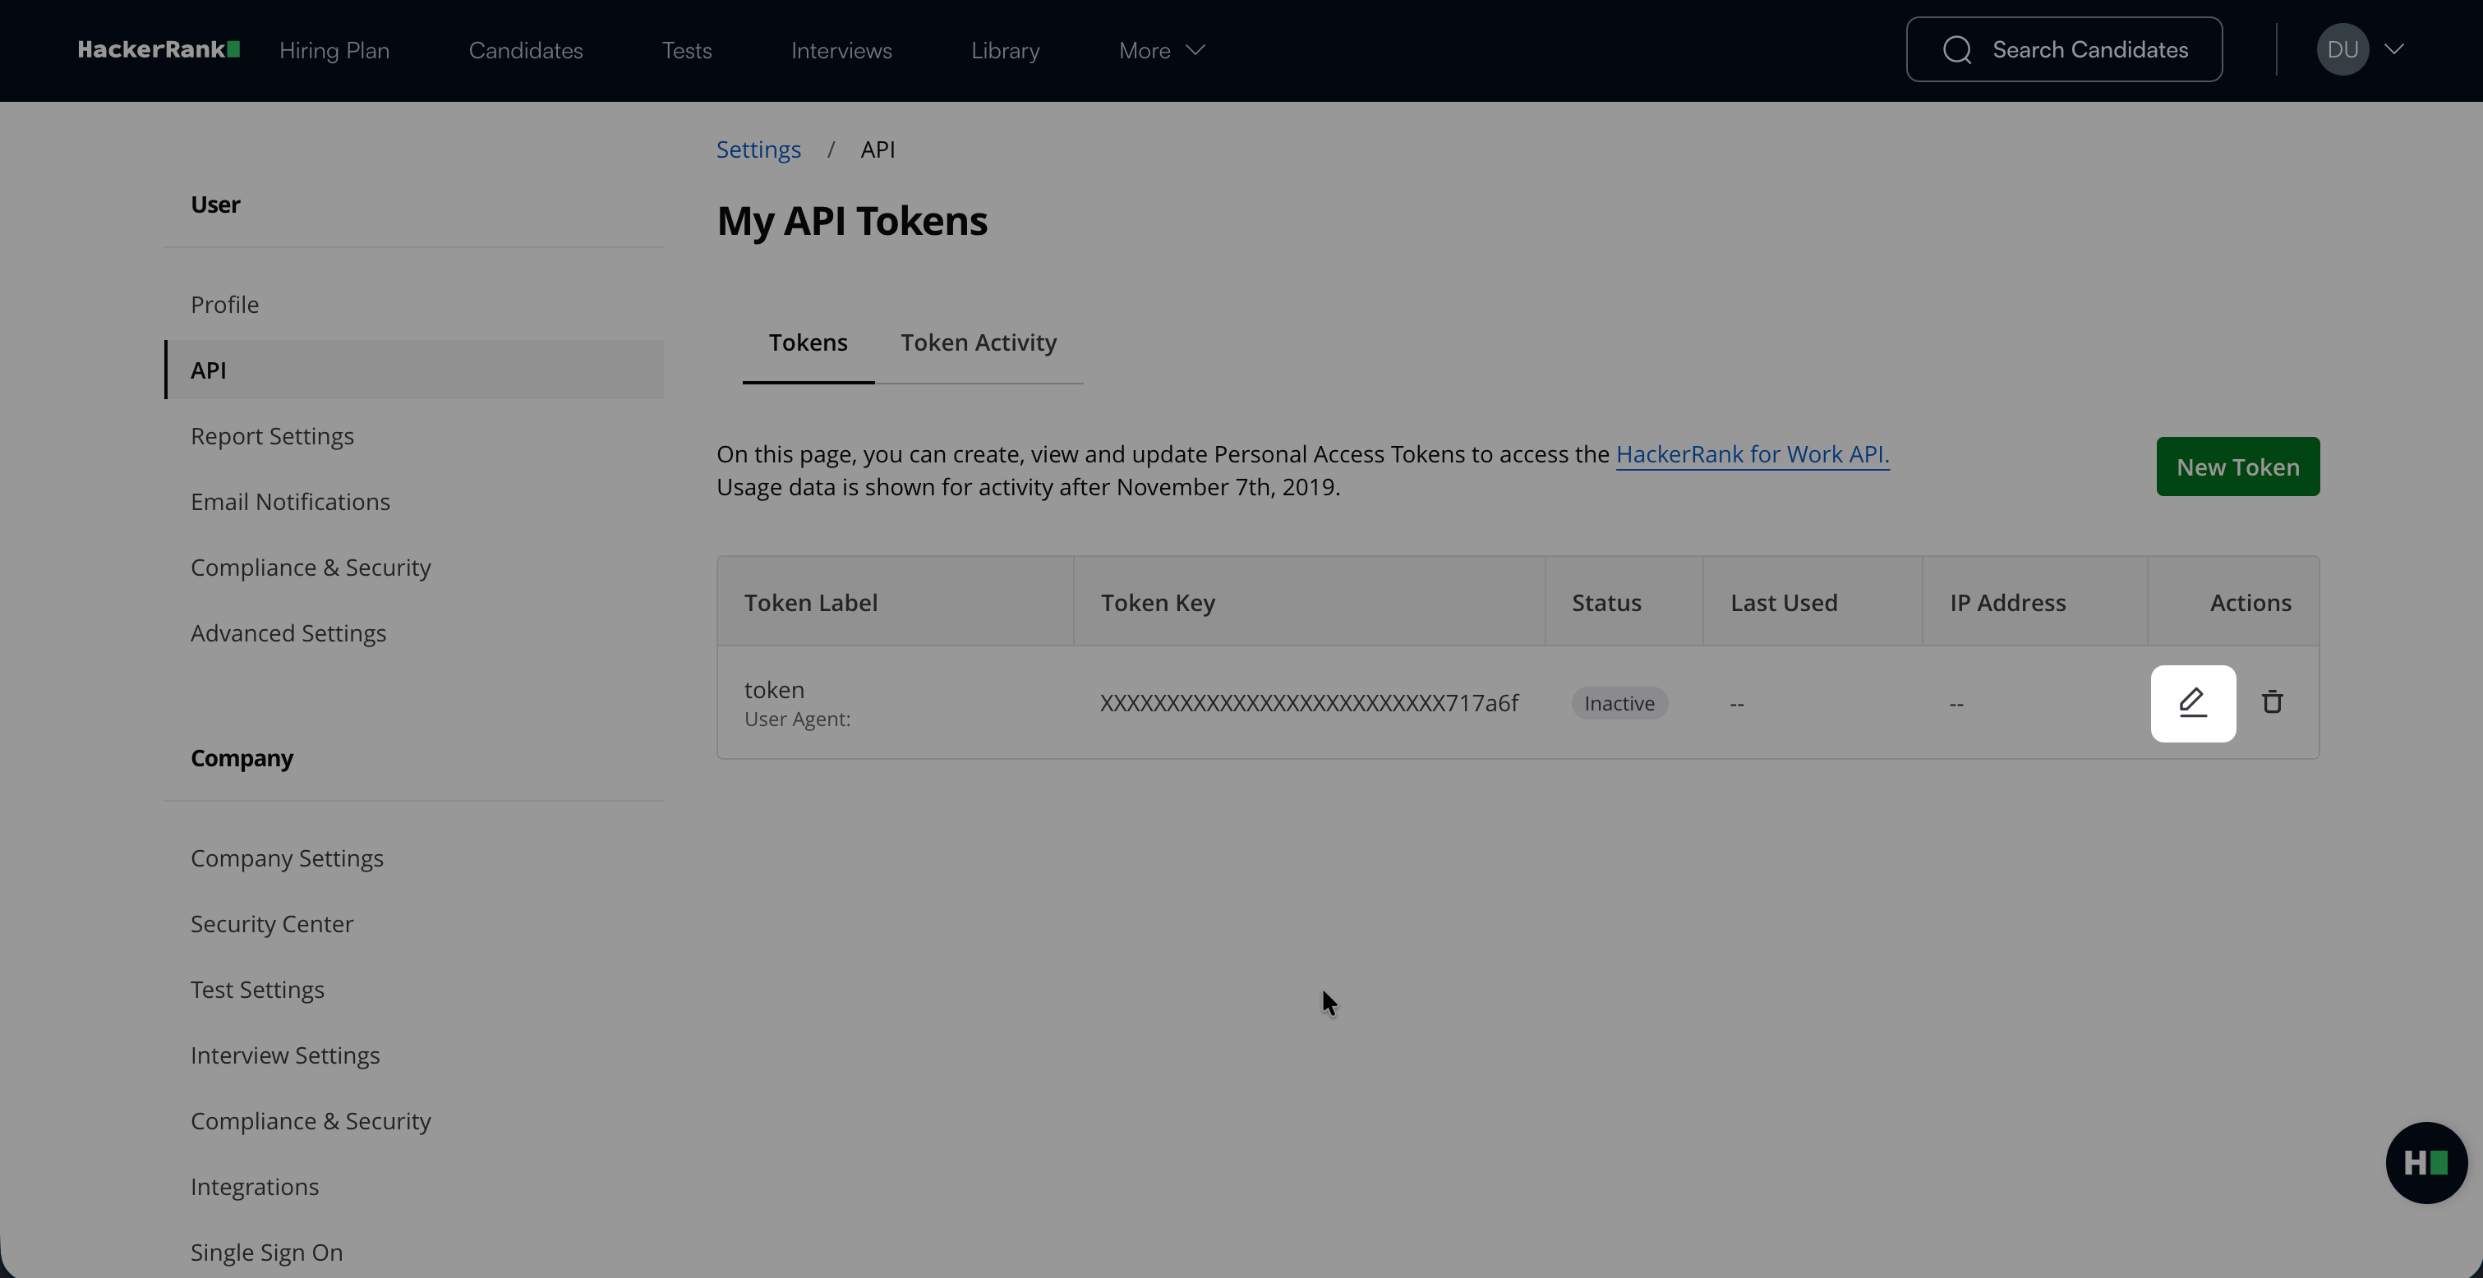Click the Search Candidates field
Image resolution: width=2483 pixels, height=1278 pixels.
pyautogui.click(x=2064, y=49)
